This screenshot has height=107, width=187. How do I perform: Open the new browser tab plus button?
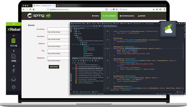(57, 6)
